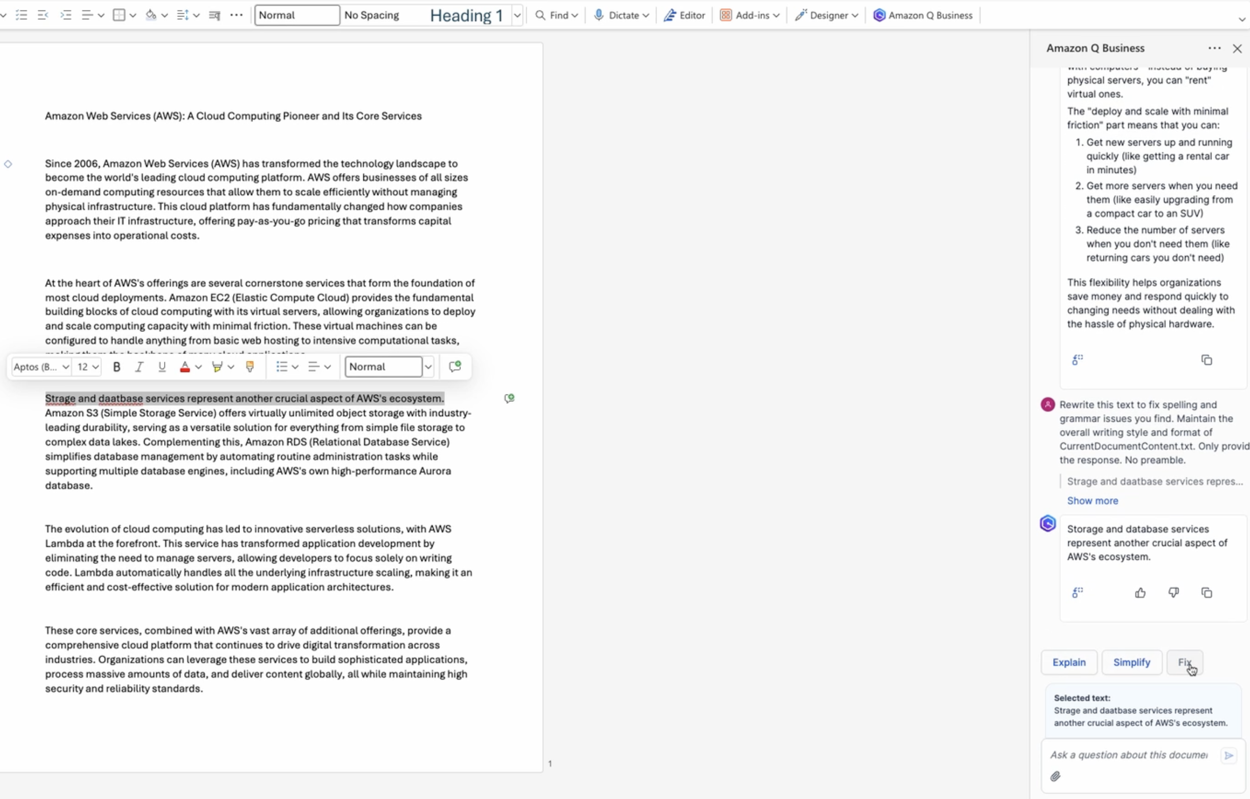Image resolution: width=1250 pixels, height=799 pixels.
Task: Toggle underline in floating toolbar
Action: [161, 367]
